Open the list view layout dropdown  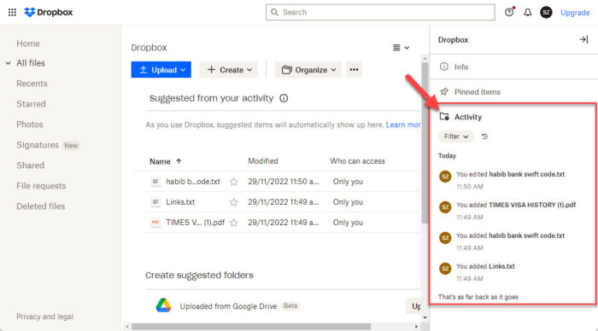(401, 48)
